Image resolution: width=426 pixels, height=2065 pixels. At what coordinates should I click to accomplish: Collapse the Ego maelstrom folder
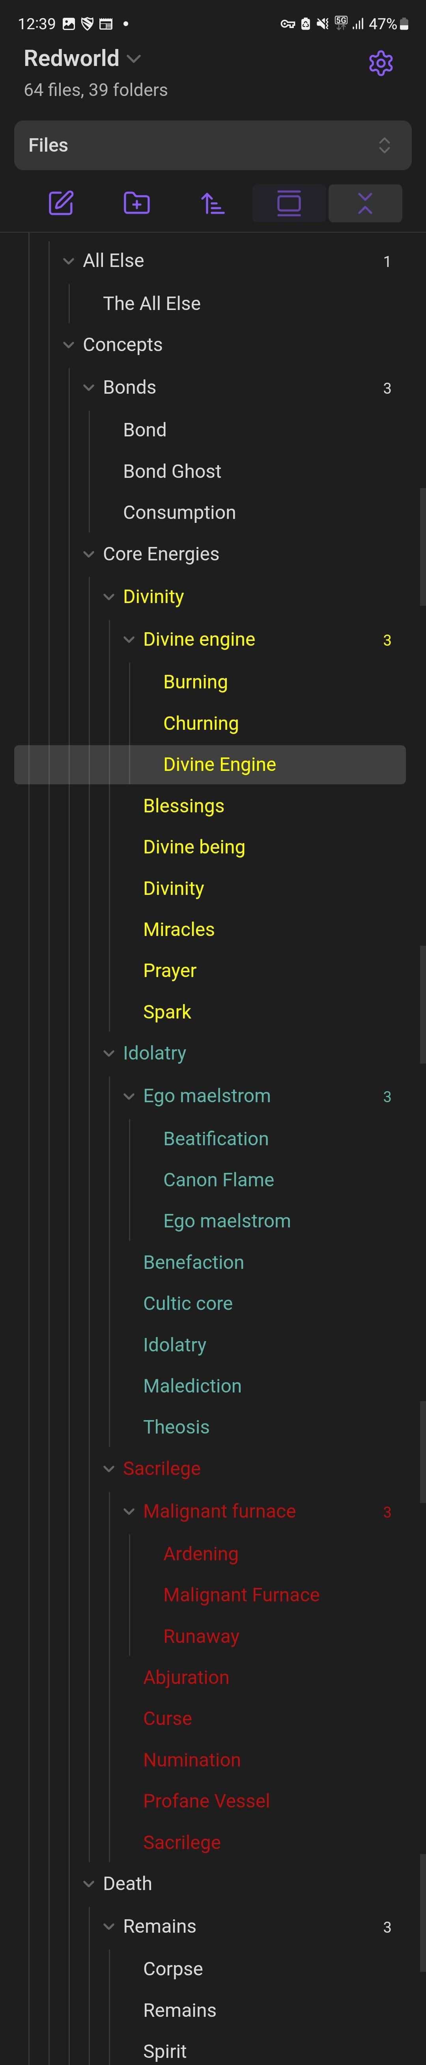[129, 1096]
